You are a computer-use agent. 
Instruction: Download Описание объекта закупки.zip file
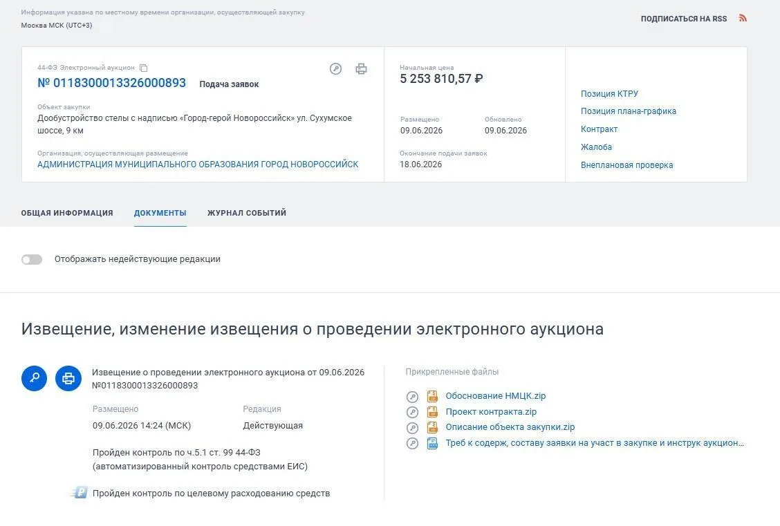[x=510, y=427]
